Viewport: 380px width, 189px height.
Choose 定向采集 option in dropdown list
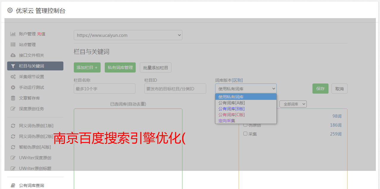(x=227, y=121)
